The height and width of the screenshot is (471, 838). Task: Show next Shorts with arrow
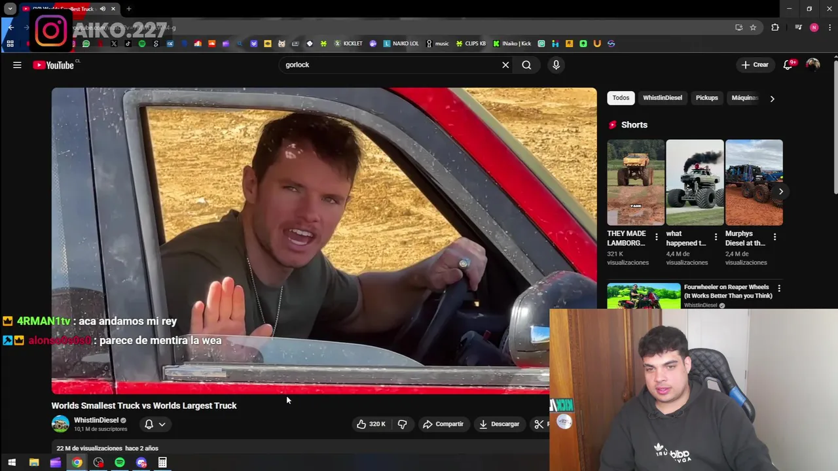point(780,192)
